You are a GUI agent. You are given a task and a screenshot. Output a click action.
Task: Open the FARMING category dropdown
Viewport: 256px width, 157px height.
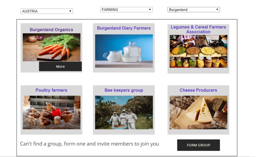click(126, 9)
